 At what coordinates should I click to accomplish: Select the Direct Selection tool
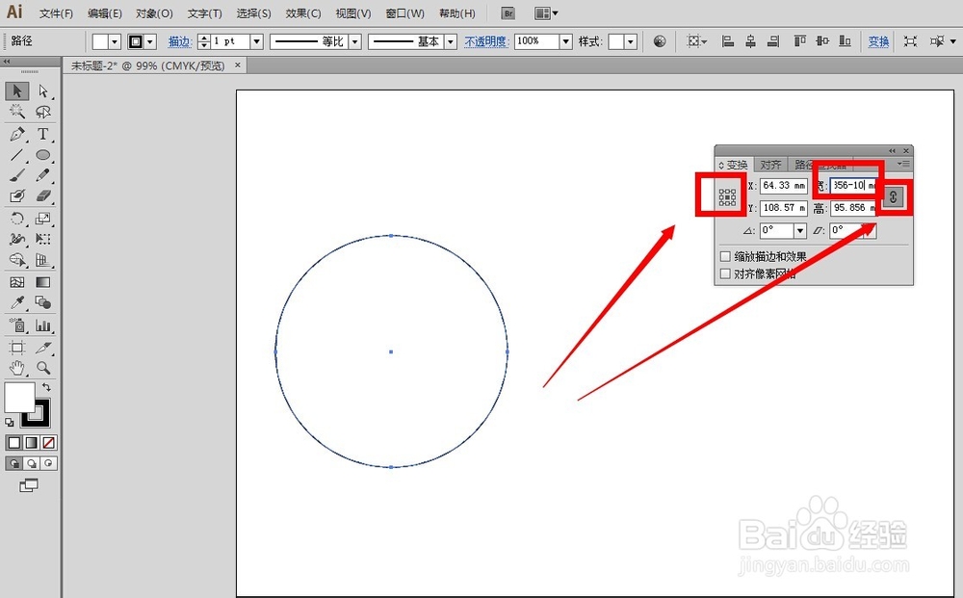[x=43, y=91]
